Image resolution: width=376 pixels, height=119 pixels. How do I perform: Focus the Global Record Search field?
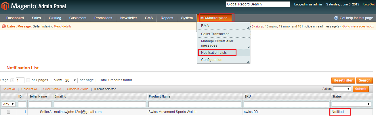[258, 4]
